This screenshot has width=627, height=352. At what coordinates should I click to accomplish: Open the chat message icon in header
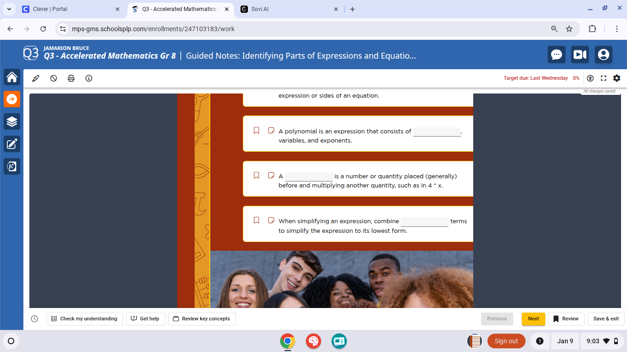point(556,55)
